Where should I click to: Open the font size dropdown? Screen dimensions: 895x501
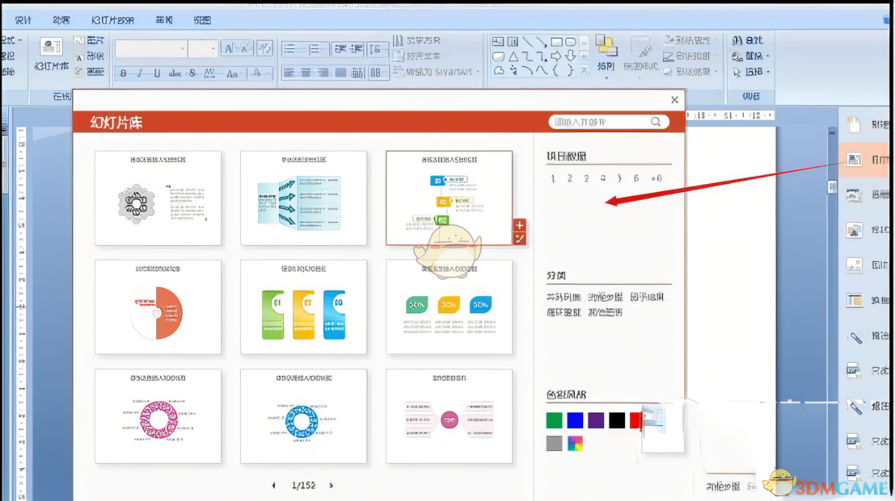click(x=212, y=49)
